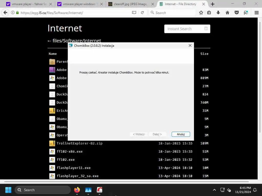Click the URL address field
Viewport: 262px width, 196px height.
click(x=75, y=13)
